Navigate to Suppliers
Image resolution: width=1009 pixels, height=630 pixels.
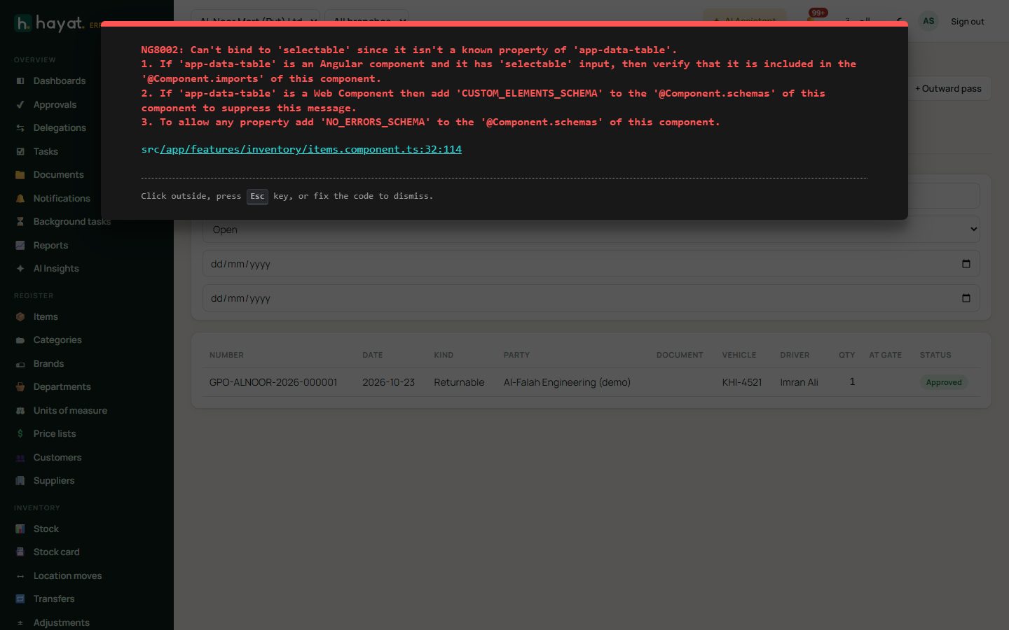(x=54, y=481)
